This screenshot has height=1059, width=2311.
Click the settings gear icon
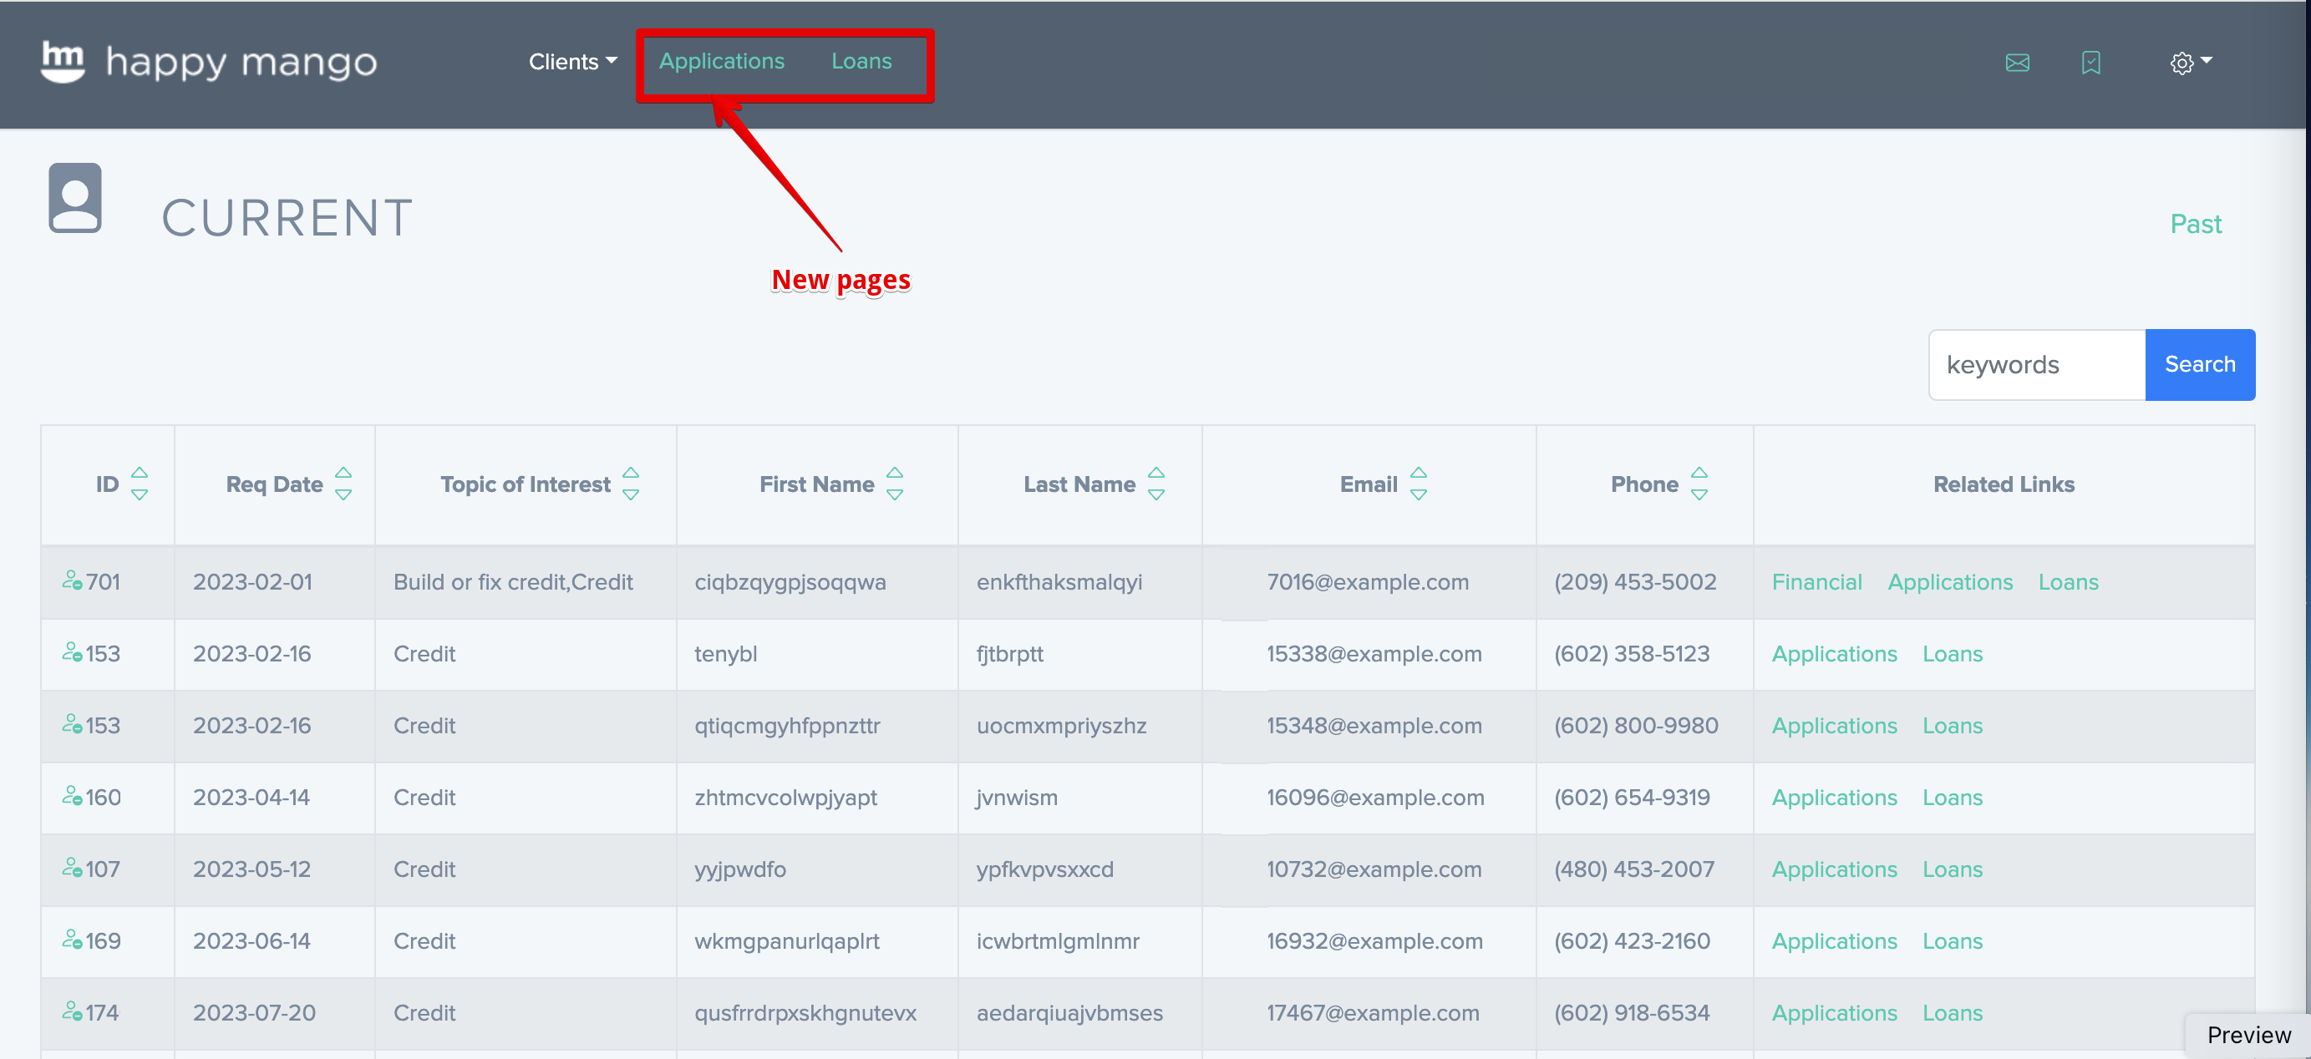[2182, 62]
